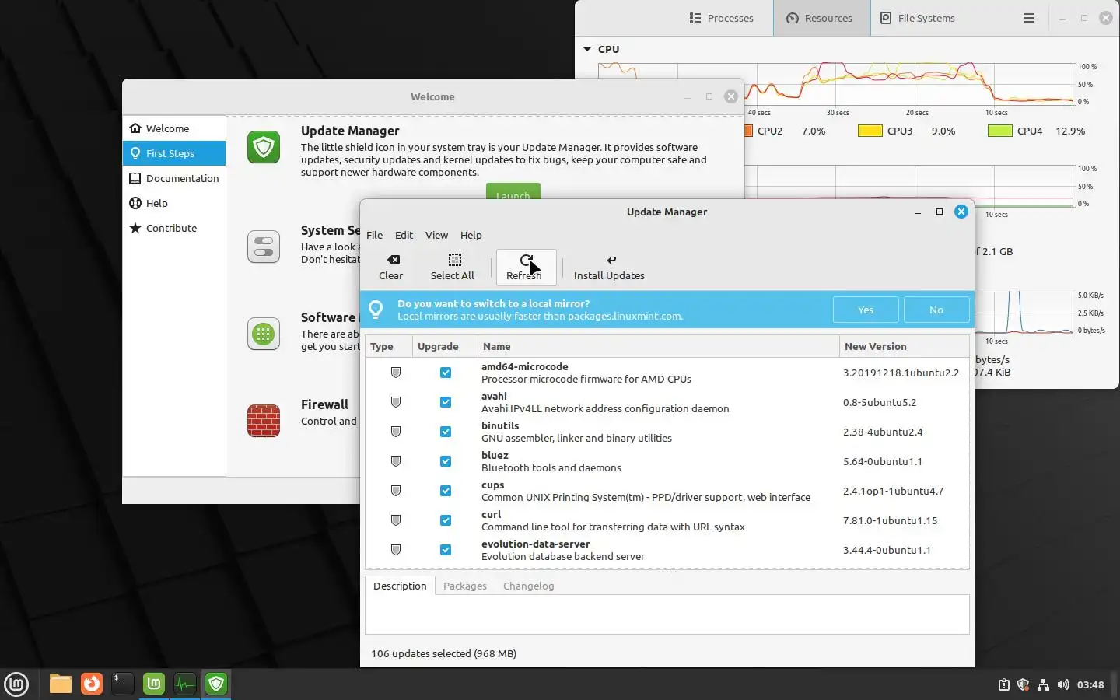Click the shield icon of the amd64-microcode row
This screenshot has width=1120, height=700.
click(x=396, y=373)
